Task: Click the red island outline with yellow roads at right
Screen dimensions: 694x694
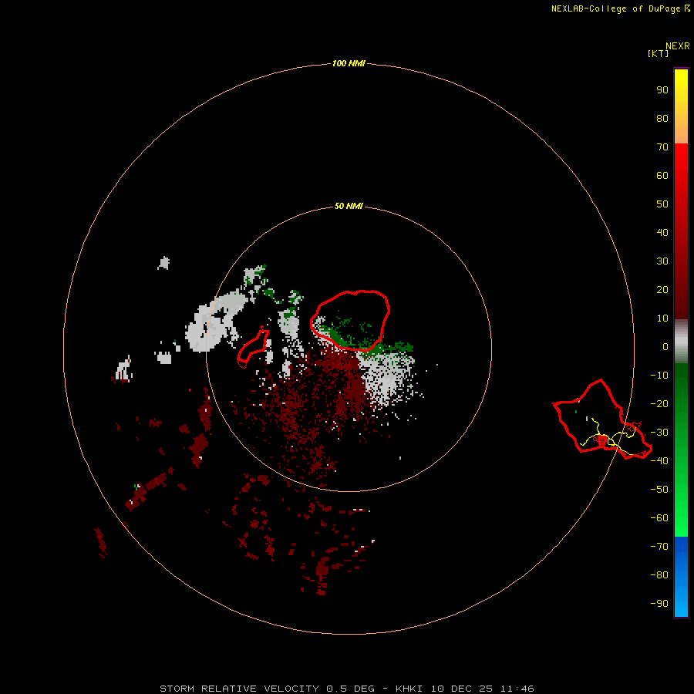Action: (x=602, y=419)
